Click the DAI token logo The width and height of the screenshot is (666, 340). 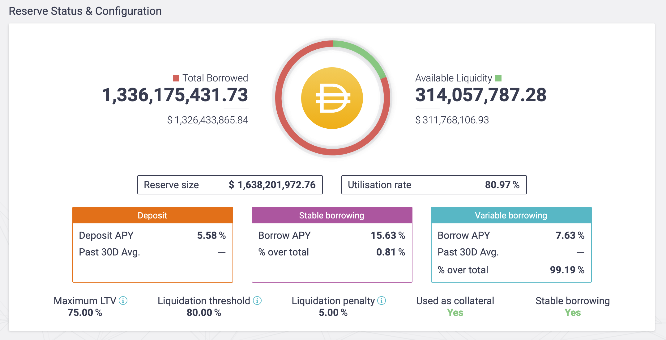[332, 98]
